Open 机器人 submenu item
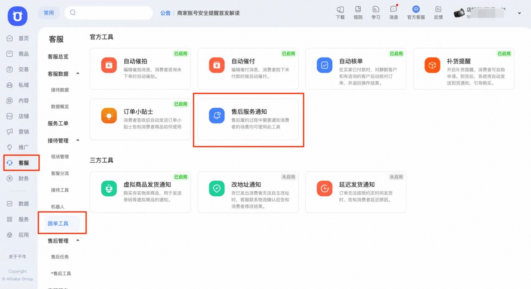Image resolution: width=531 pixels, height=289 pixels. 58,207
